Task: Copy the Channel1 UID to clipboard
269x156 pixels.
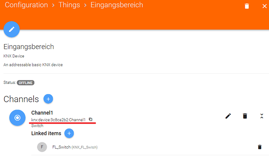Action: (x=90, y=119)
